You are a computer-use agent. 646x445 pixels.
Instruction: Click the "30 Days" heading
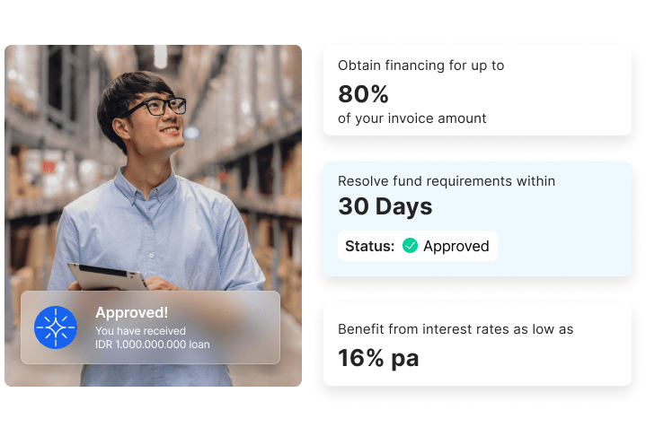click(385, 206)
